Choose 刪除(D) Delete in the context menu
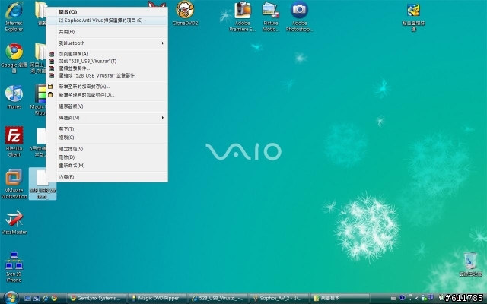The width and height of the screenshot is (487, 304). 107,157
